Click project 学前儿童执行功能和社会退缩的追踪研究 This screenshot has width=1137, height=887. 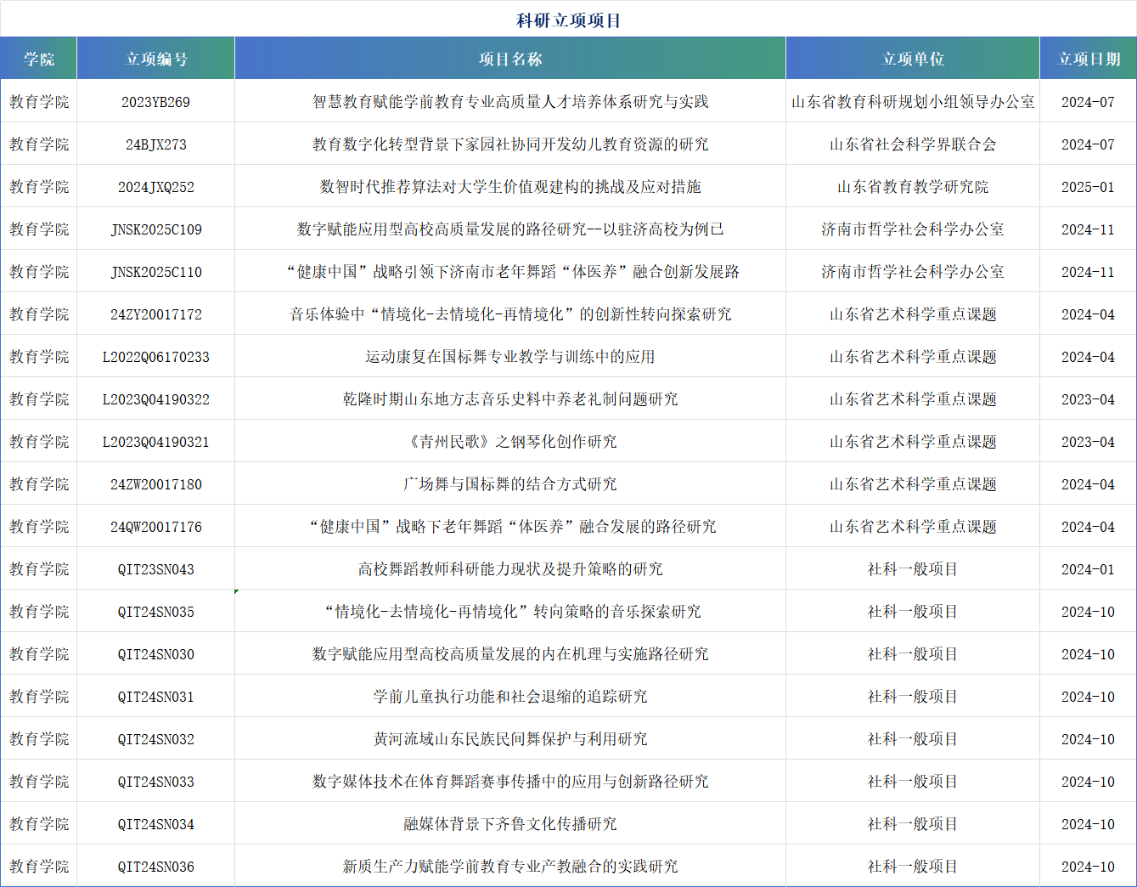510,697
